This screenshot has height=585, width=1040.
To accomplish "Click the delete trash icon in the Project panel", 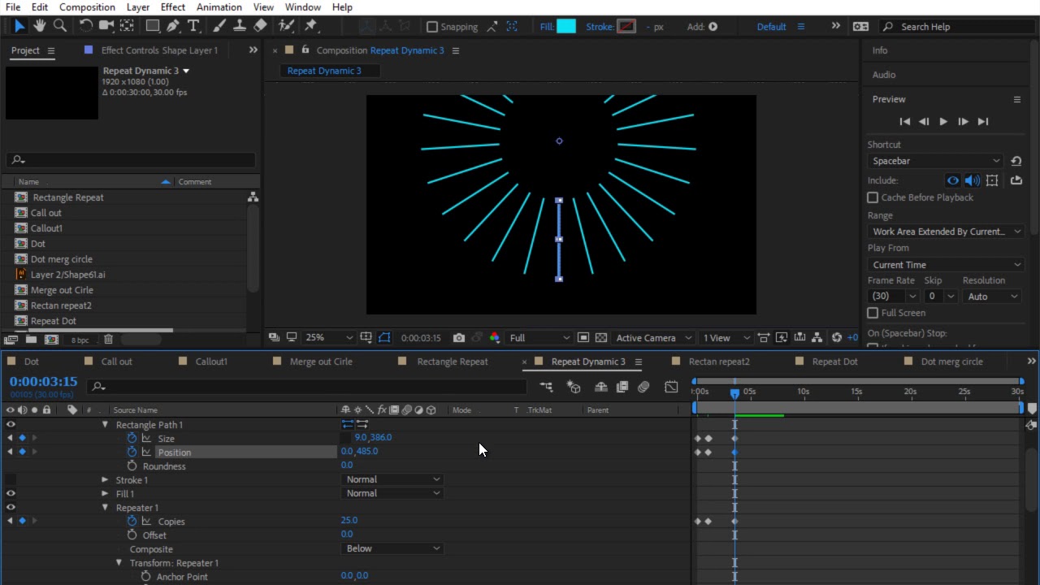I will (x=108, y=340).
